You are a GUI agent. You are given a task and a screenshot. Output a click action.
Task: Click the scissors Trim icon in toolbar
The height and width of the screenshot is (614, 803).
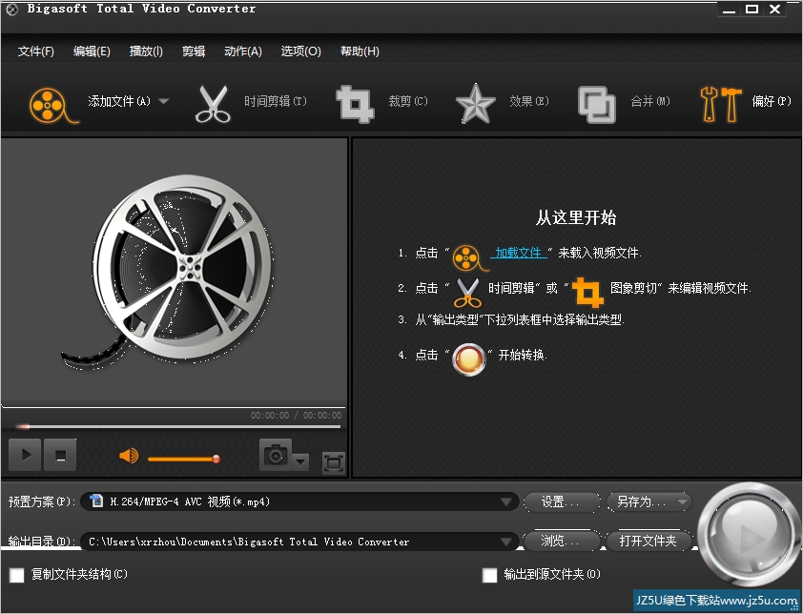[213, 105]
